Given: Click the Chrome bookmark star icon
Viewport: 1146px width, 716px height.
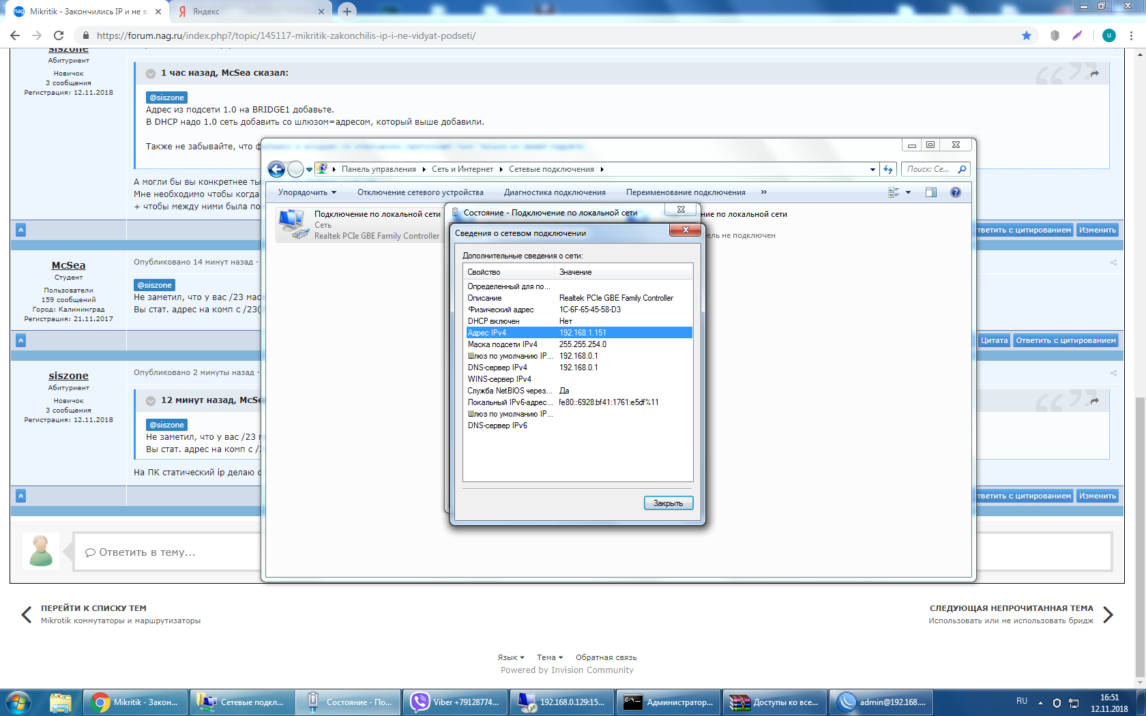Looking at the screenshot, I should pos(1026,35).
